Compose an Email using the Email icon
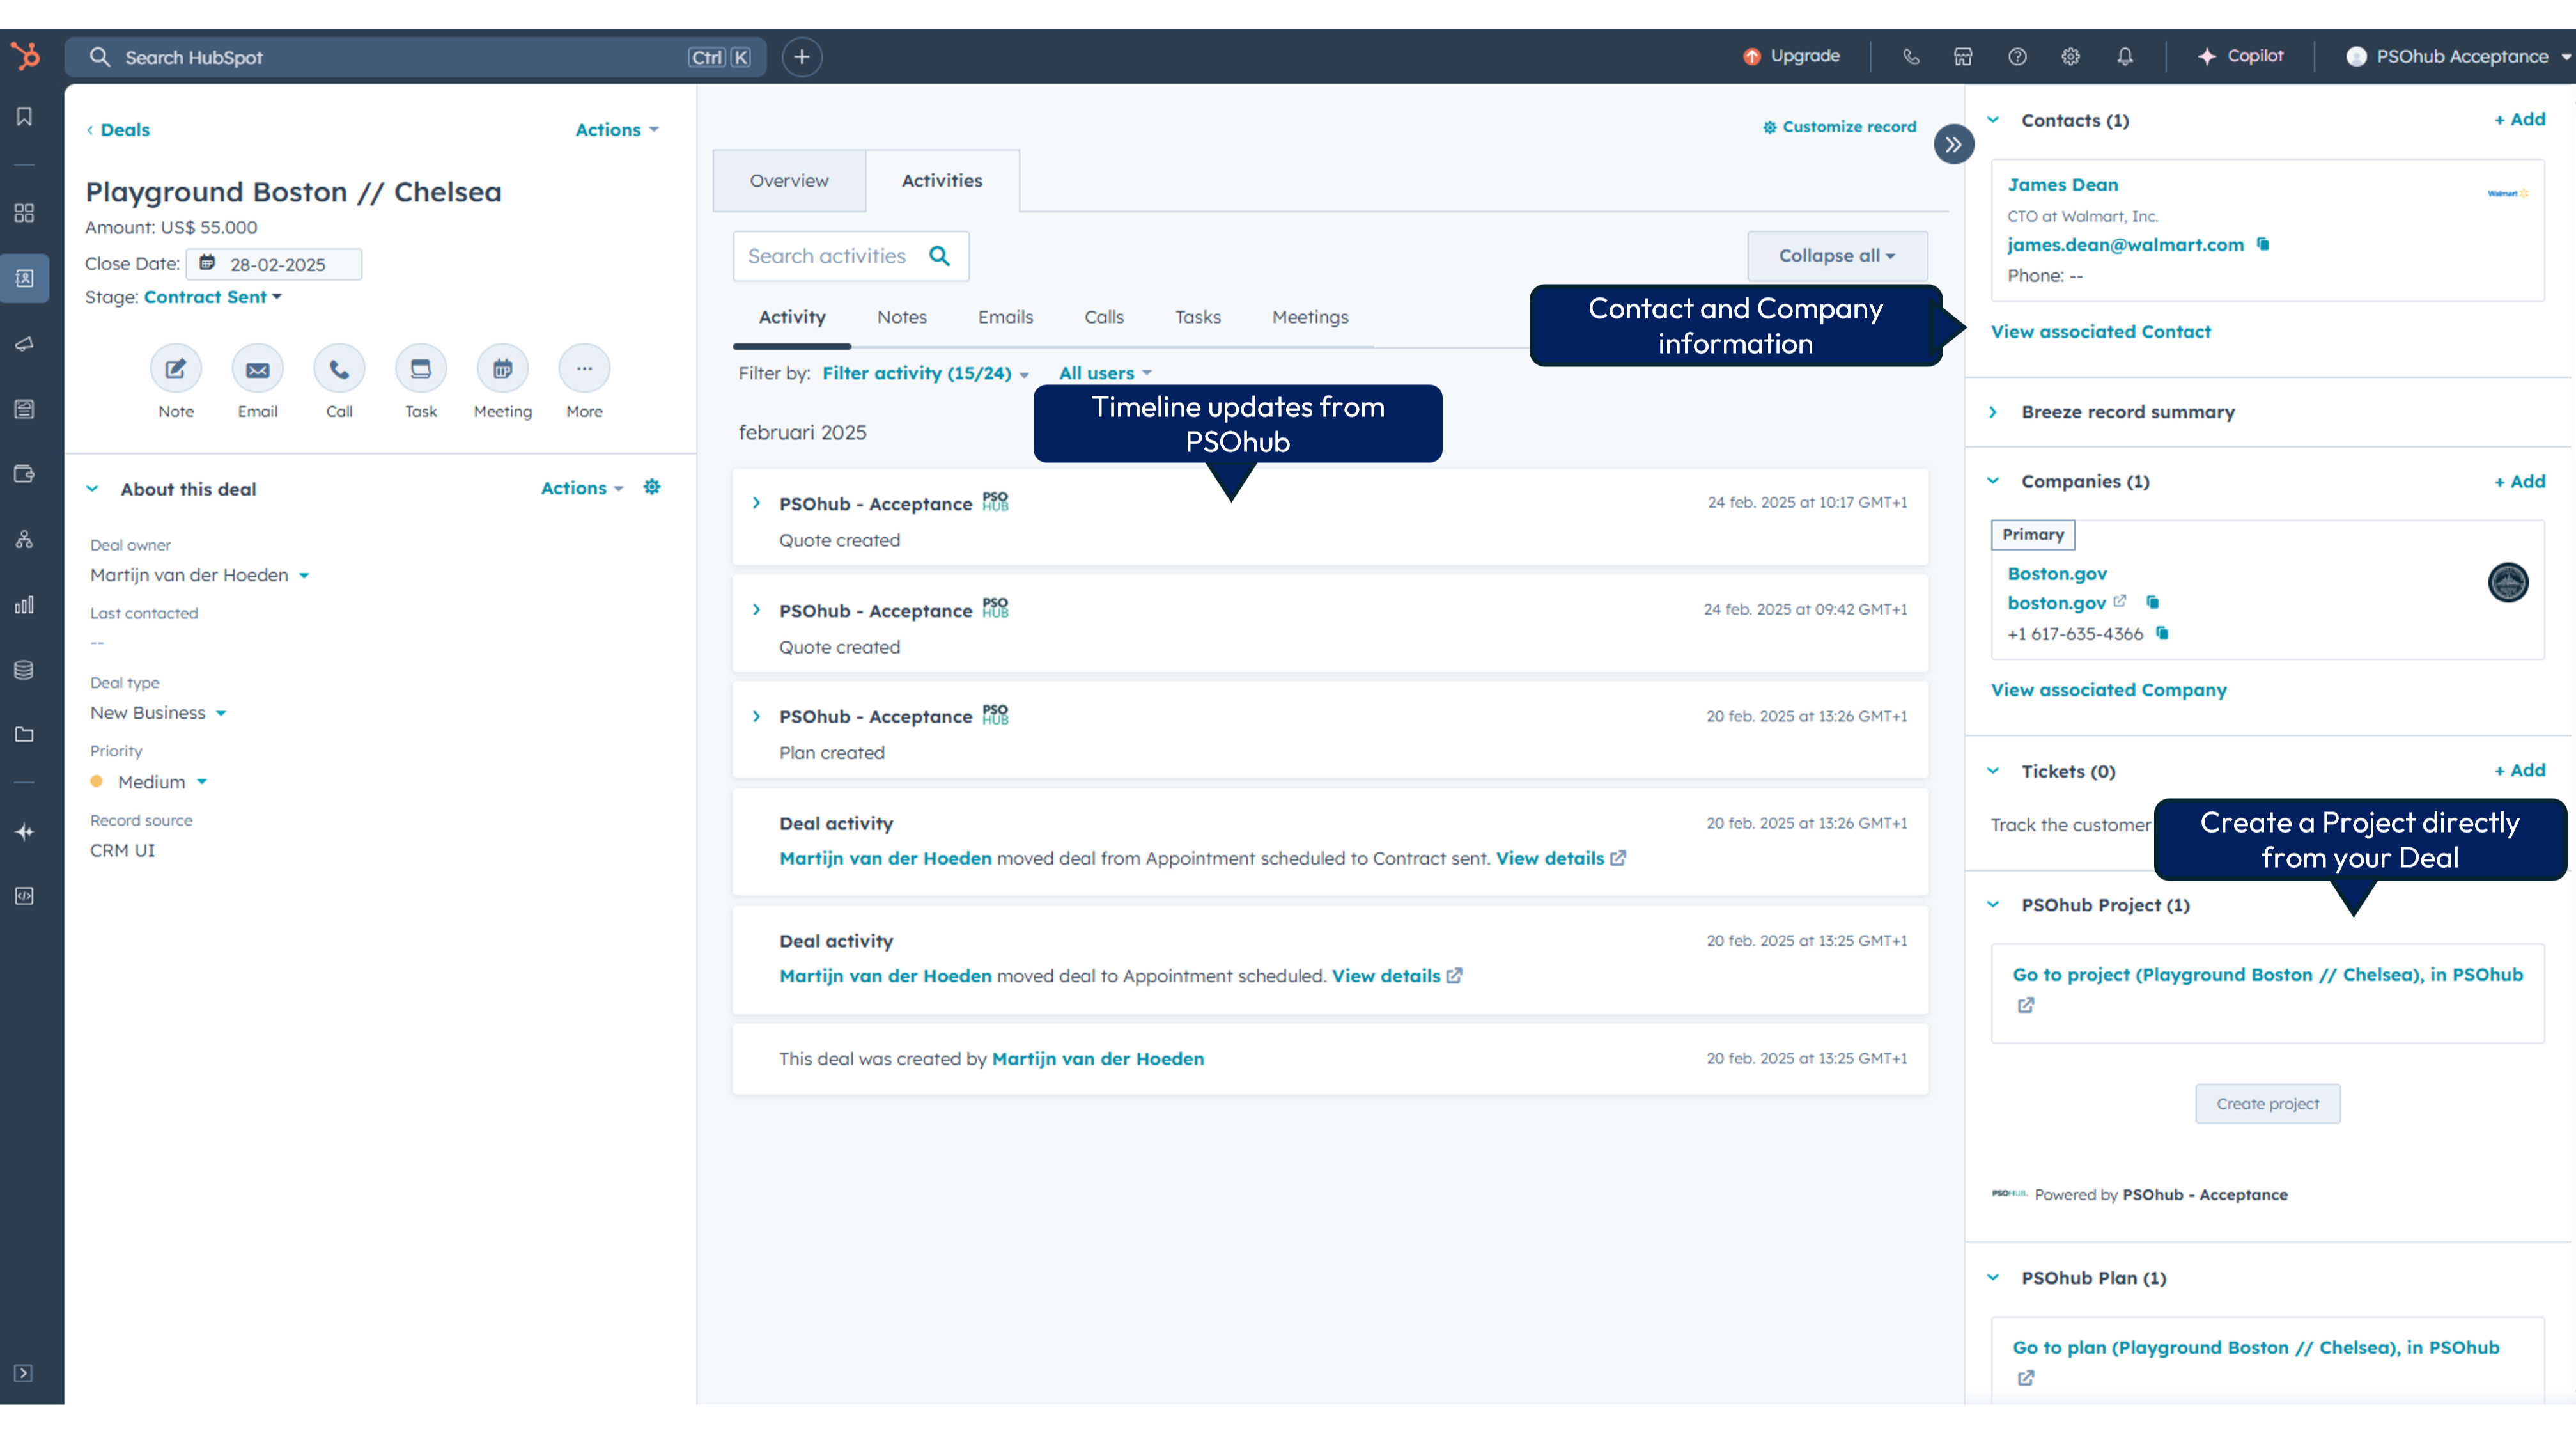This screenshot has height=1449, width=2576. tap(257, 368)
